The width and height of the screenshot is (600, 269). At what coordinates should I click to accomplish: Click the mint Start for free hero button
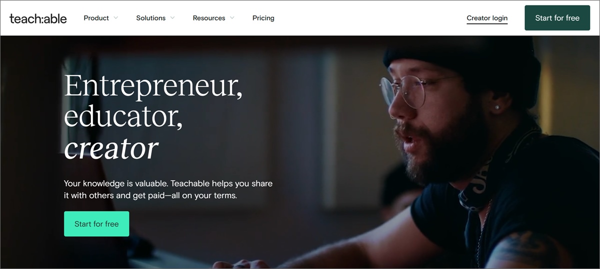[x=96, y=224]
